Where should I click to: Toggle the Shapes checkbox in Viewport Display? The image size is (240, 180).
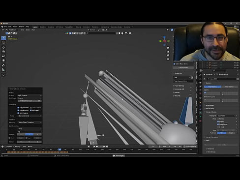click(x=218, y=121)
